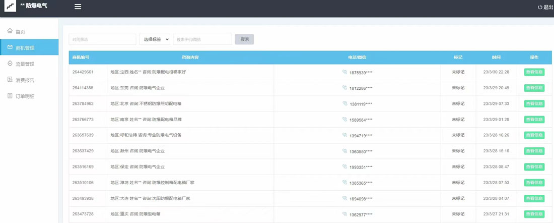
Task: Click phone icon beside 1381119****
Action: coord(344,103)
